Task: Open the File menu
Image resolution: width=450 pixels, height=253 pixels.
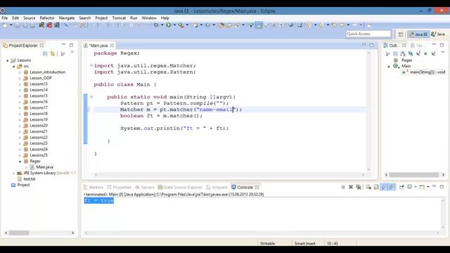Action: [5, 18]
